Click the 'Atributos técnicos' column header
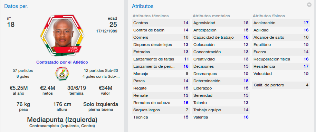The height and width of the screenshot is (132, 316). (x=151, y=16)
